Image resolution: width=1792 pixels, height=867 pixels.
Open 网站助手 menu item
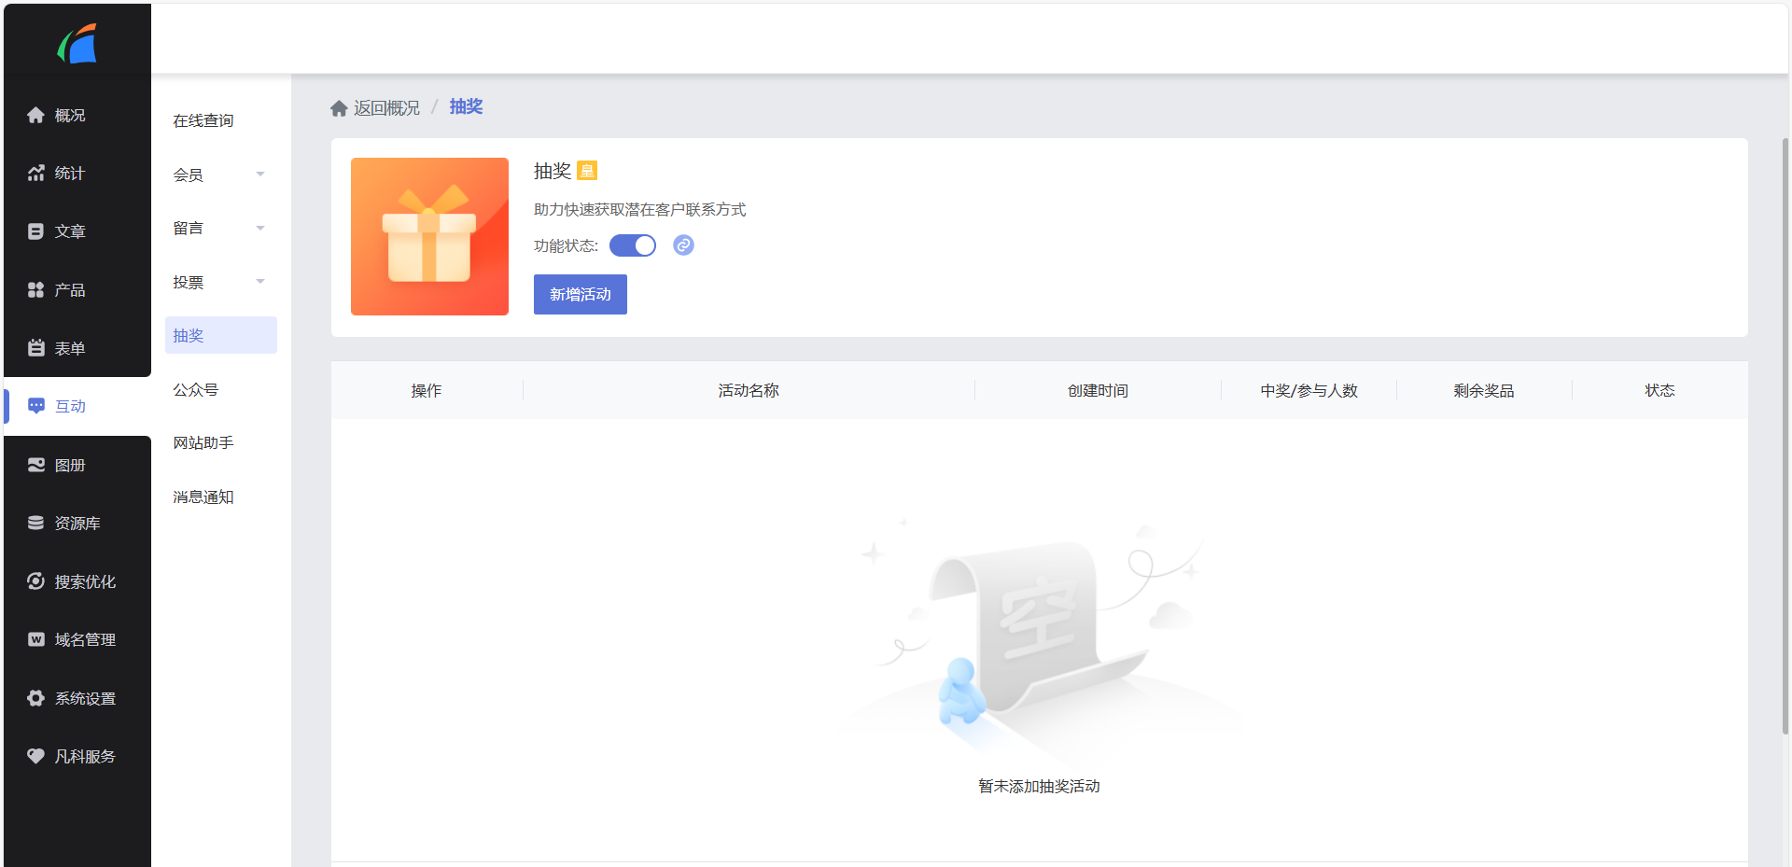click(203, 443)
